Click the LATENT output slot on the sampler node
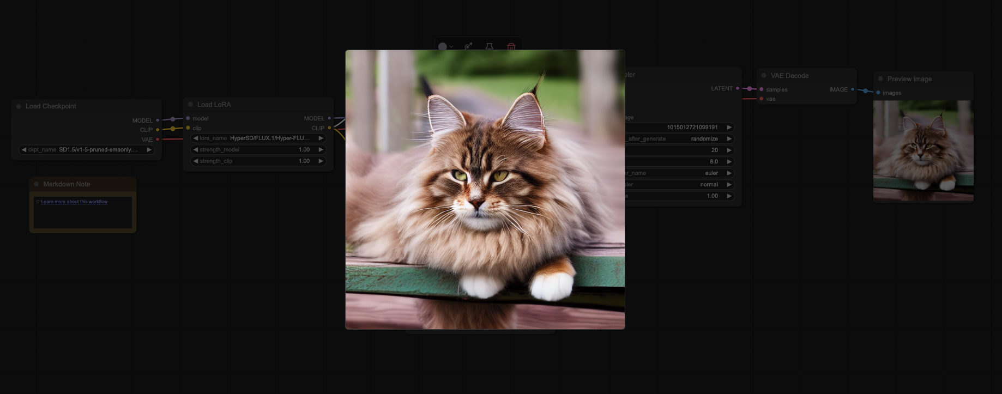 738,88
